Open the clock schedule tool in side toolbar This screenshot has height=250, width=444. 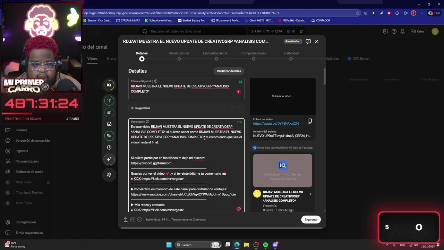pos(109,148)
